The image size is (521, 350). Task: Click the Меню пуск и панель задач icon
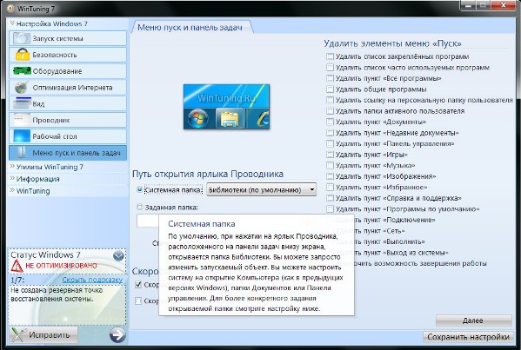tap(22, 153)
